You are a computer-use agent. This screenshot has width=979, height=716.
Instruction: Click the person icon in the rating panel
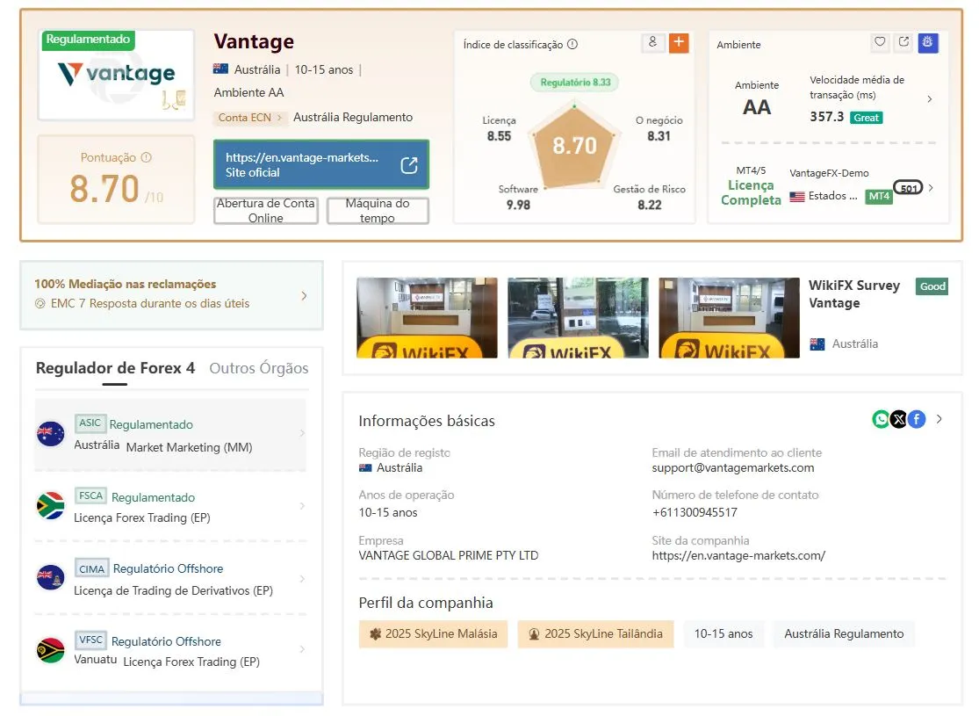[652, 42]
